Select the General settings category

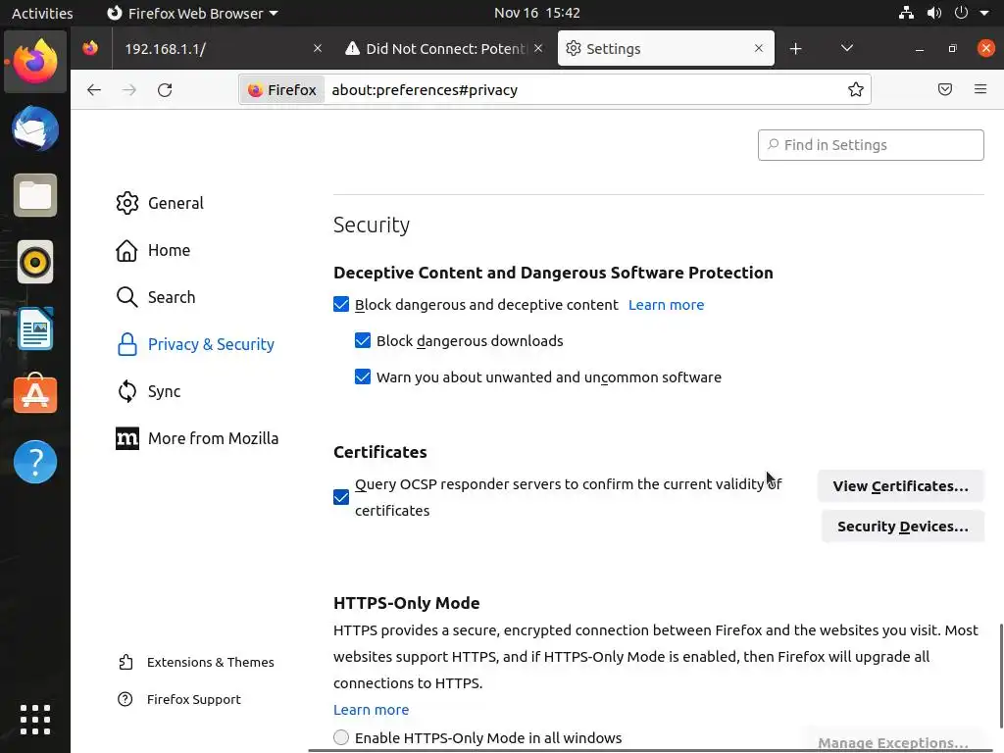175,203
